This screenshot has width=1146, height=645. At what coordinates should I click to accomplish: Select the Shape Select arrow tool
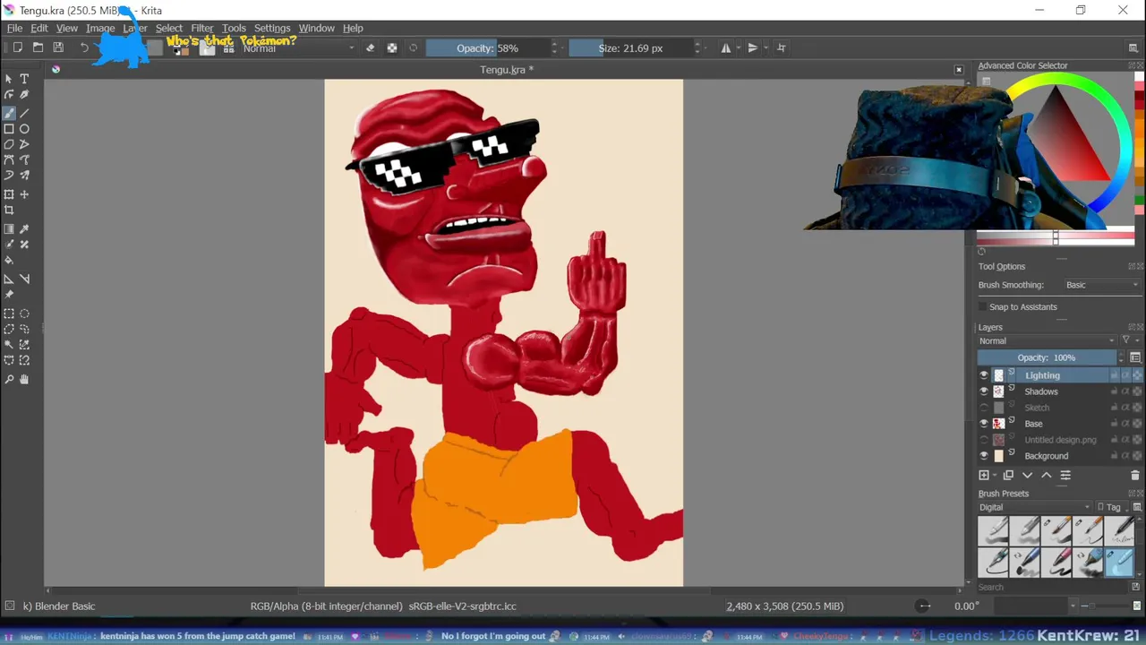[9, 79]
